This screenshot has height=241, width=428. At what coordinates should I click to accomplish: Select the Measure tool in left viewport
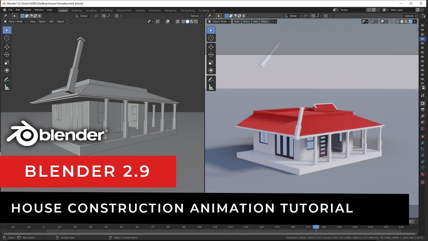click(x=7, y=87)
